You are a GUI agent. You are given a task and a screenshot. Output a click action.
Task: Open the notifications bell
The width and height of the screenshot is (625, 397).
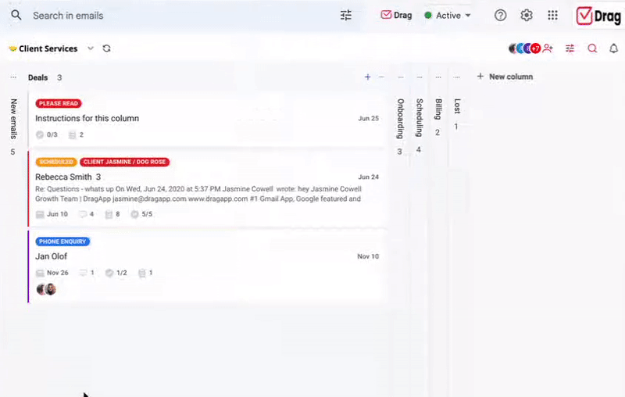[x=614, y=48]
